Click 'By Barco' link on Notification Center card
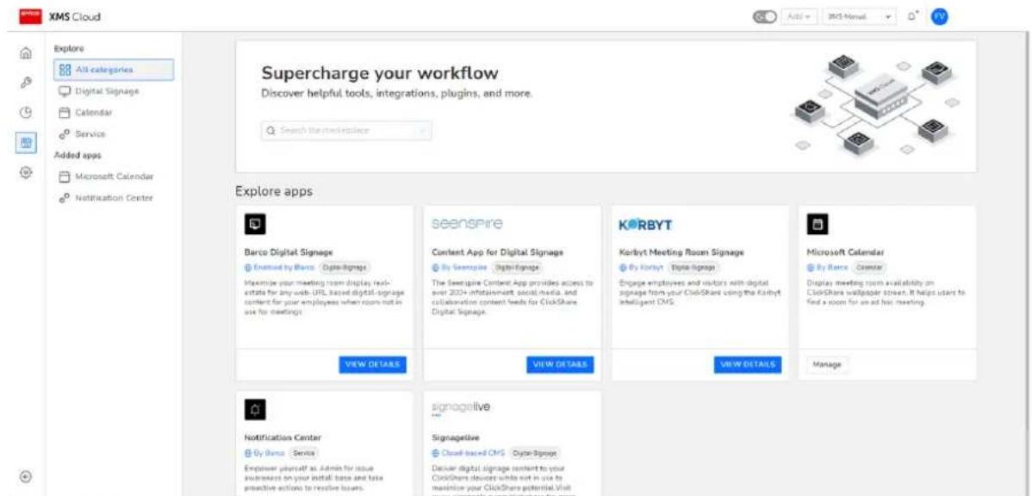The width and height of the screenshot is (1032, 496). pos(264,453)
